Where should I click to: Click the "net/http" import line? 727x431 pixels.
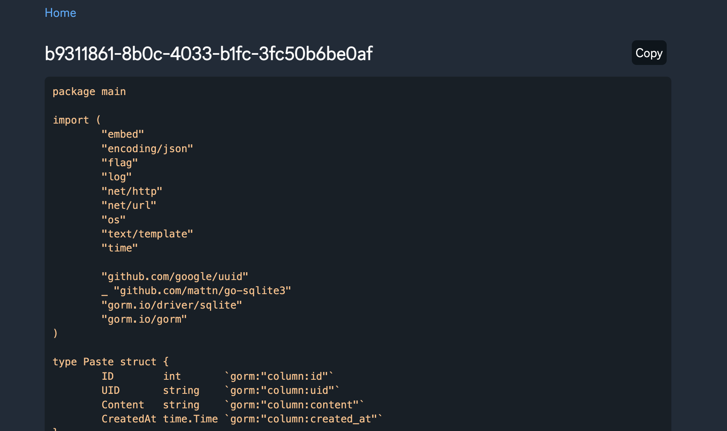132,191
